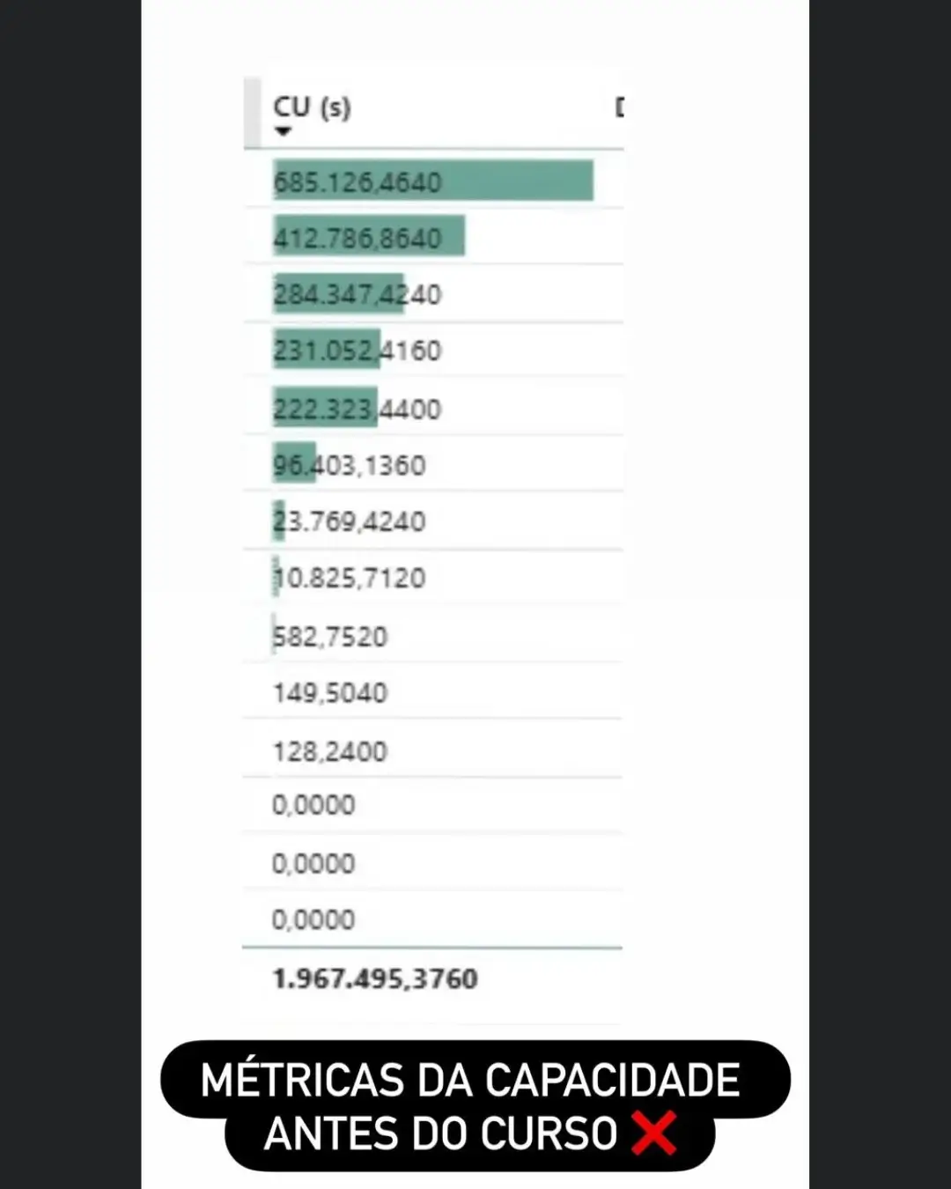Select the 96.403,1360 row
This screenshot has width=951, height=1189.
tap(349, 465)
